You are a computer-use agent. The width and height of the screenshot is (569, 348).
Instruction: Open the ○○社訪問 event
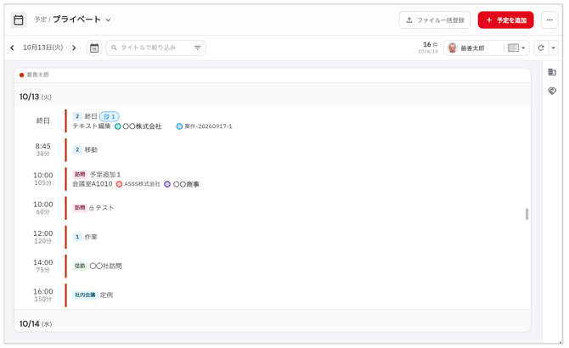pos(105,266)
